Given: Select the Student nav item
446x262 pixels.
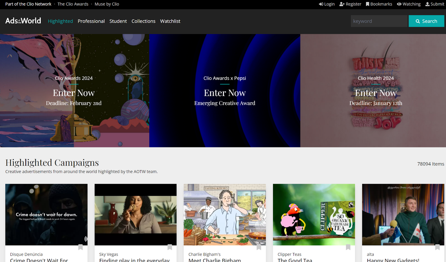Looking at the screenshot, I should 118,21.
